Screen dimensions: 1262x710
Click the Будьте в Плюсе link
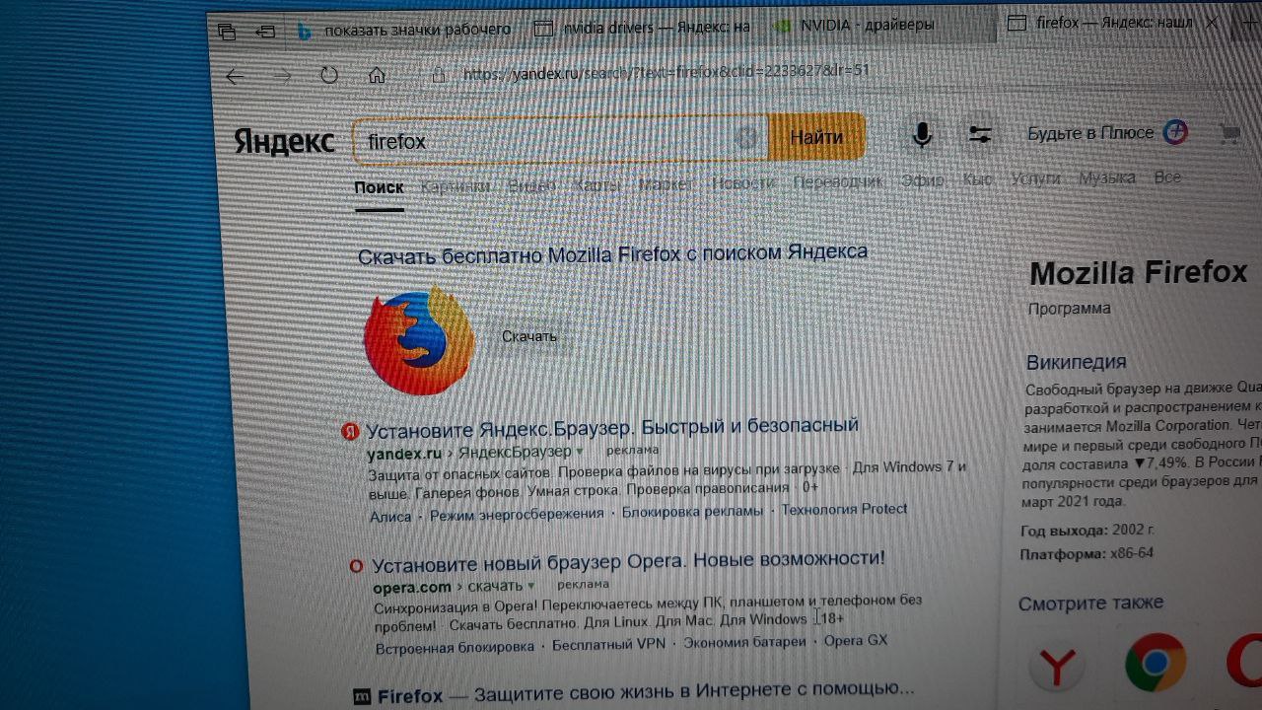click(x=1090, y=133)
